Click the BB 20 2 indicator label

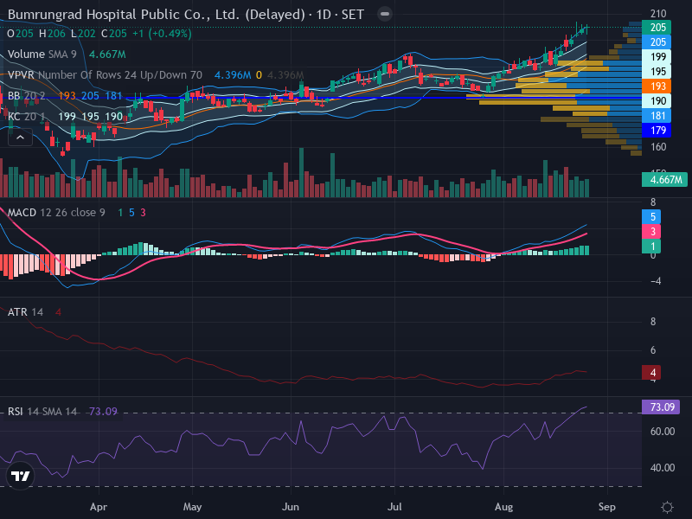coord(27,96)
